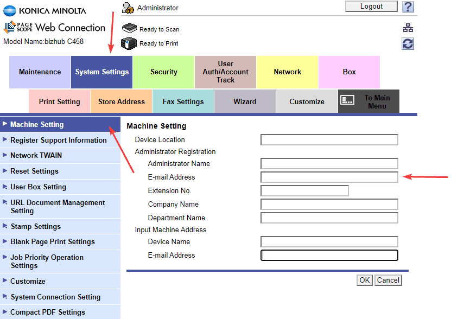Select Reset Settings in sidebar
The image size is (464, 319).
pyautogui.click(x=34, y=171)
